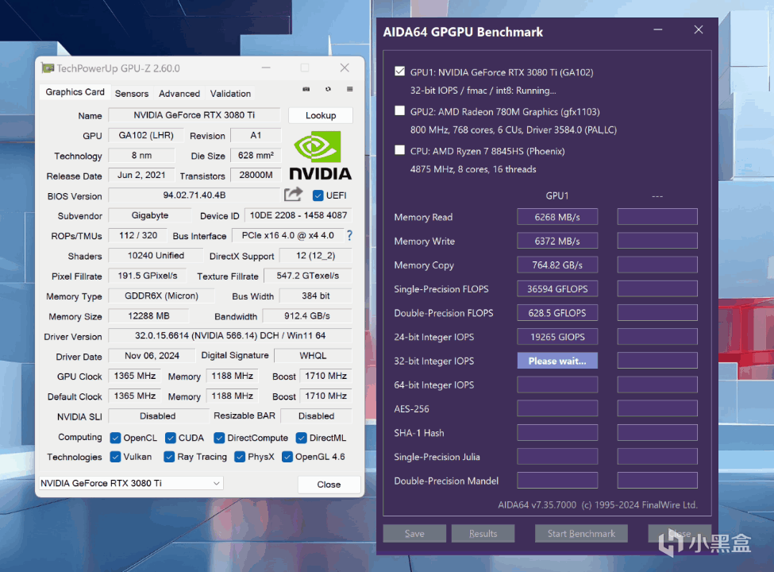The height and width of the screenshot is (572, 774).
Task: Click the NVIDIA logo in GPU-Z
Action: (x=320, y=155)
